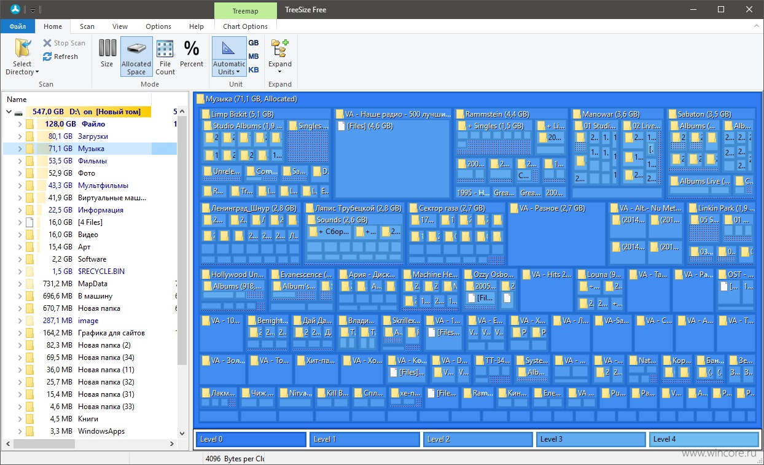Image resolution: width=764 pixels, height=465 pixels.
Task: Select Level 2 color legend
Action: pos(478,439)
